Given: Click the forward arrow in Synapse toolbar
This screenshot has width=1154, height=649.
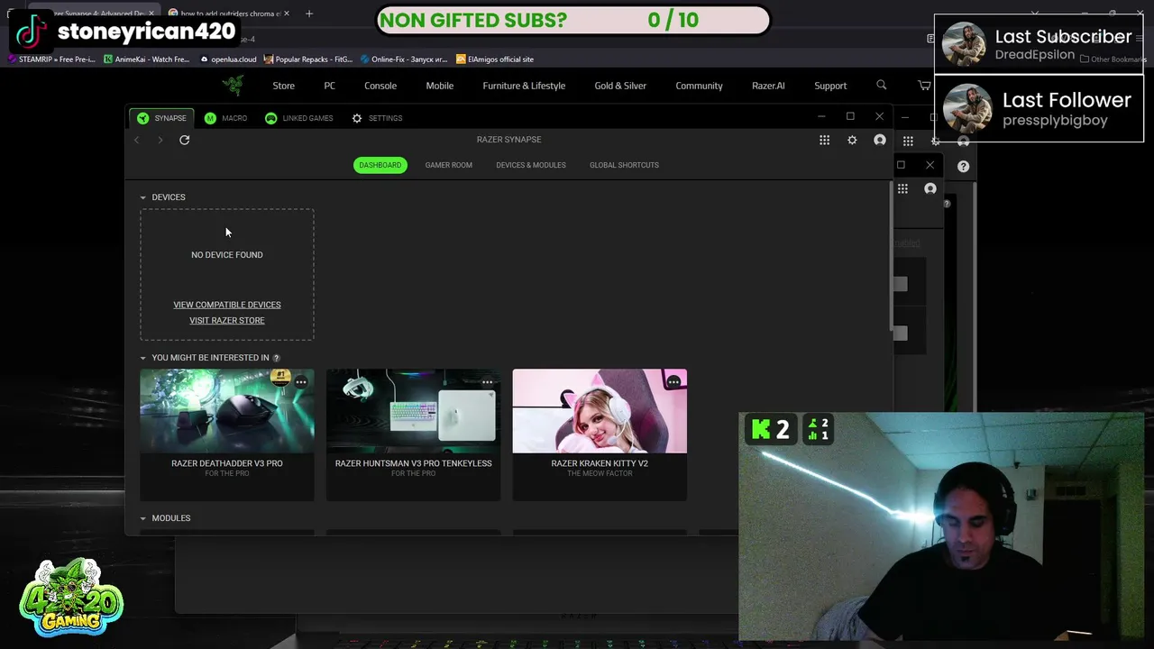Looking at the screenshot, I should pos(160,140).
